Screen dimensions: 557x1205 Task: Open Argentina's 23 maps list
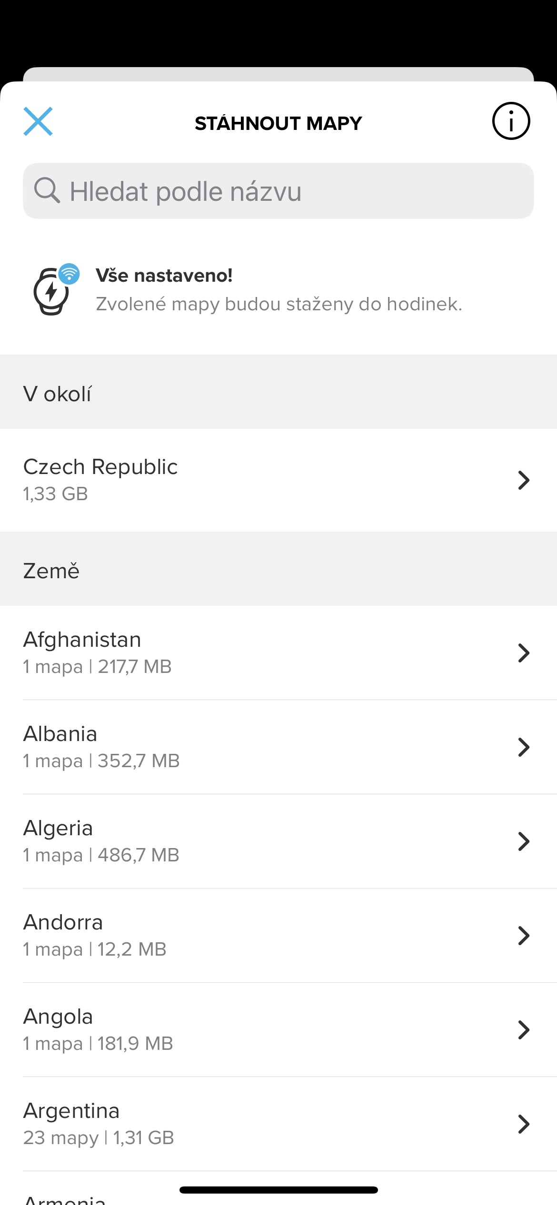(x=190, y=1124)
